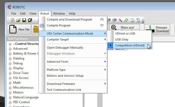This screenshot has height=107, width=175.
Task: Open the View menu
Action: coord(33,14)
